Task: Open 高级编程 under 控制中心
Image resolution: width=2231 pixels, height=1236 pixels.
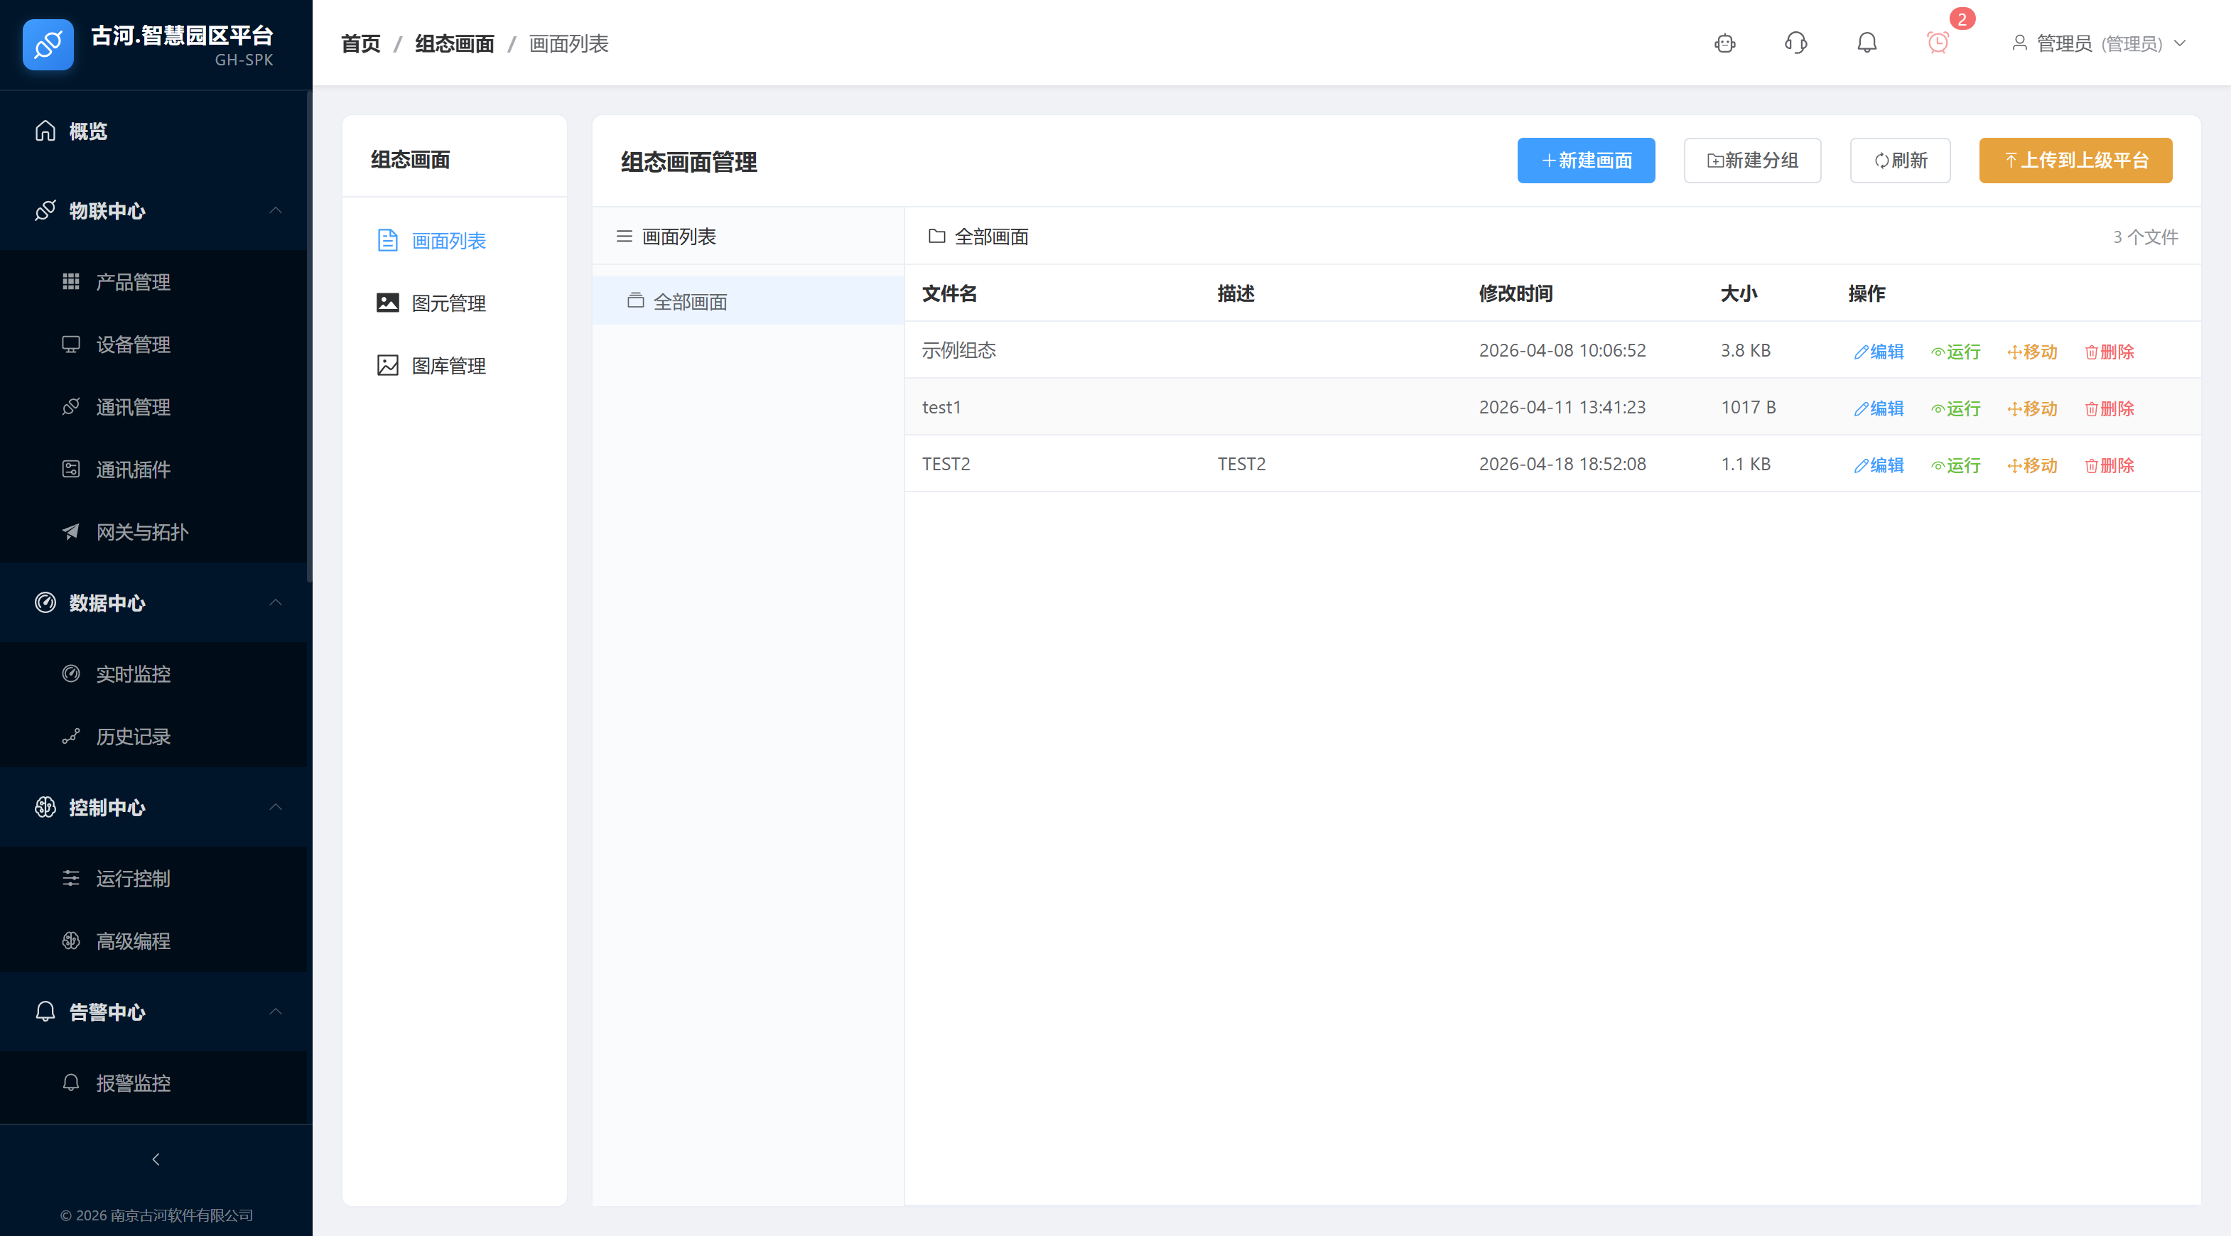Action: point(132,940)
